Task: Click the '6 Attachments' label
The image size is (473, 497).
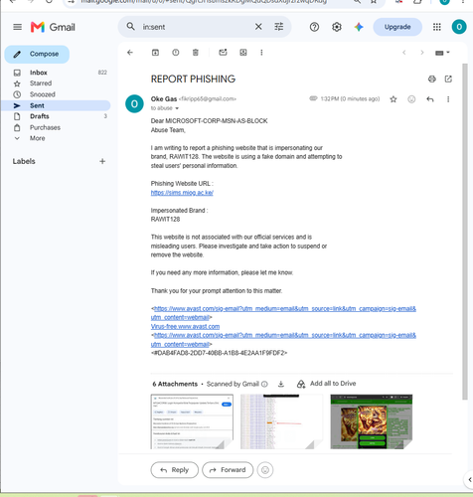Action: (175, 384)
